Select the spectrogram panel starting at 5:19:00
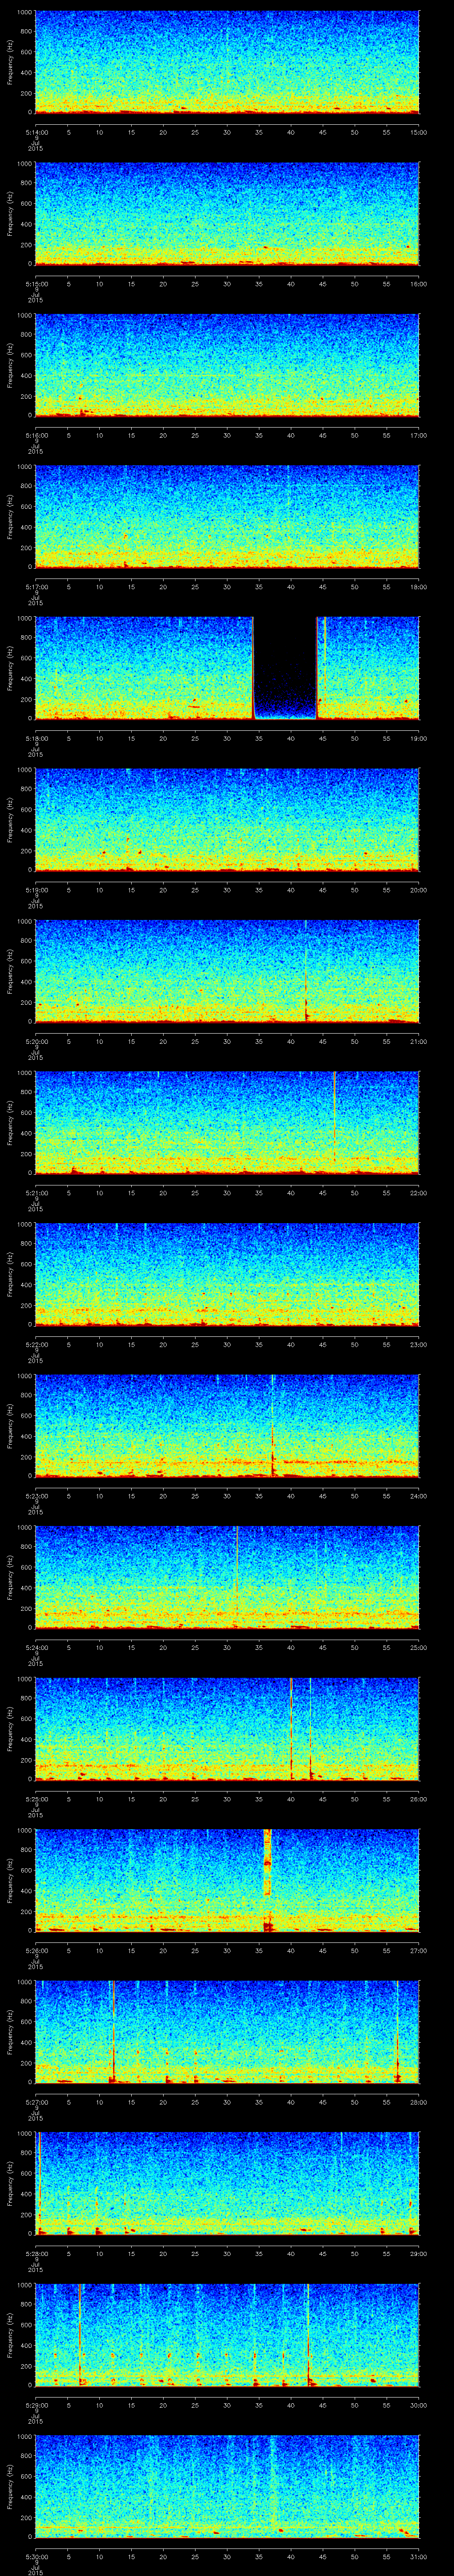 point(227,819)
